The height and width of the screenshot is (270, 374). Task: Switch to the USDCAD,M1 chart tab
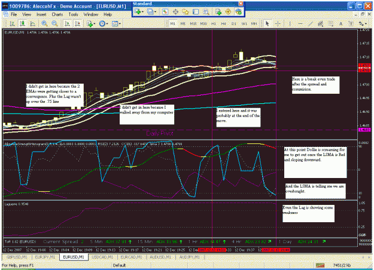coord(103,257)
